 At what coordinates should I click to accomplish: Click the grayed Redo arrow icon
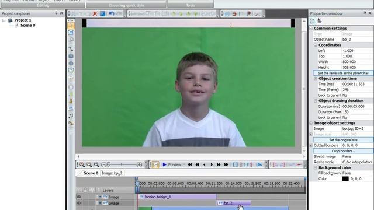(119, 14)
